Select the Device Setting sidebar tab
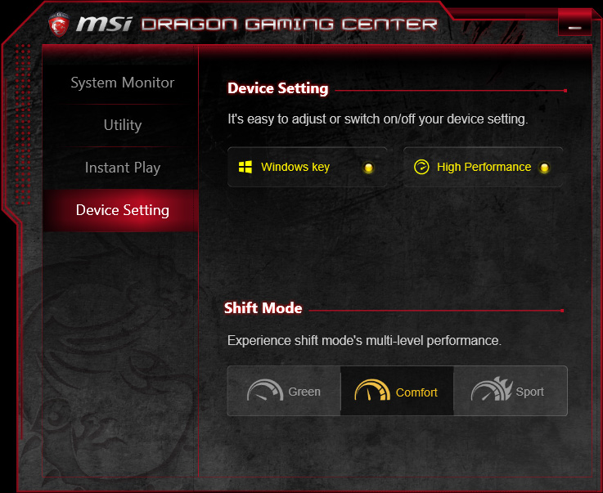 tap(122, 210)
